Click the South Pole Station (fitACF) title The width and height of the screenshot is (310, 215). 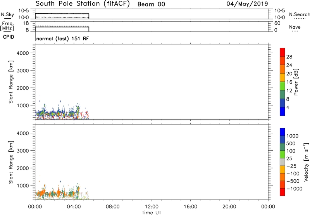coord(83,4)
